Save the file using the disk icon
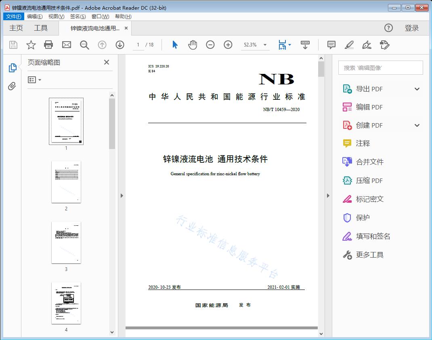Viewport: 432px width, 340px height. pyautogui.click(x=13, y=45)
